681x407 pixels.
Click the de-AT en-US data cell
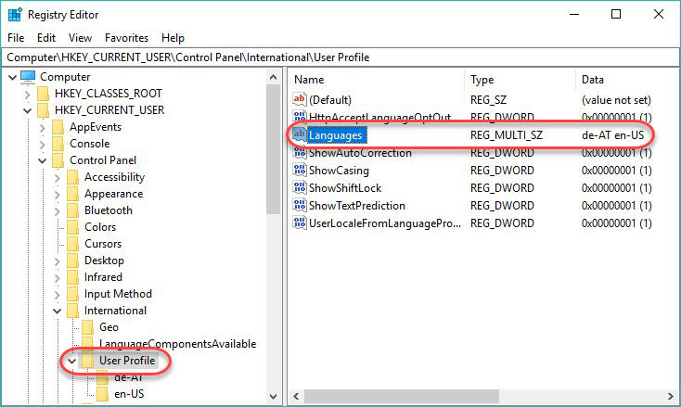tap(613, 135)
